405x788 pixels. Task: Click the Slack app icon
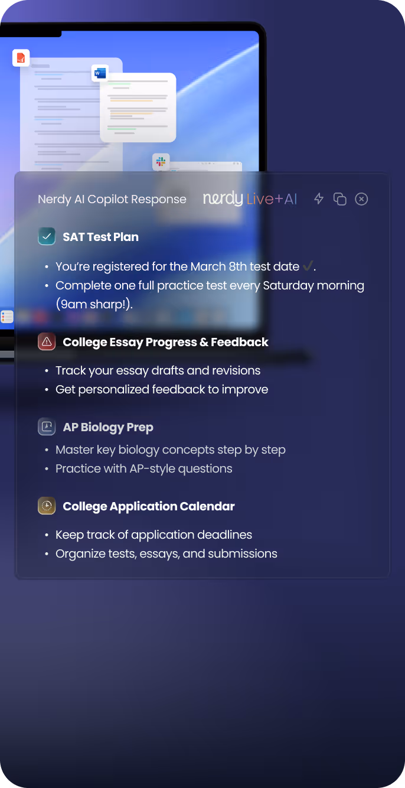pos(161,162)
